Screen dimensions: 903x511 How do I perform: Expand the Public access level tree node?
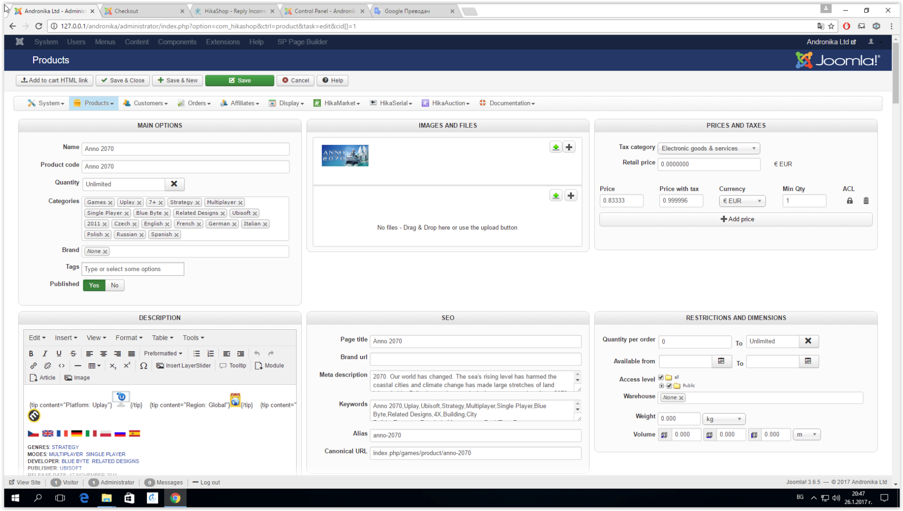[662, 386]
